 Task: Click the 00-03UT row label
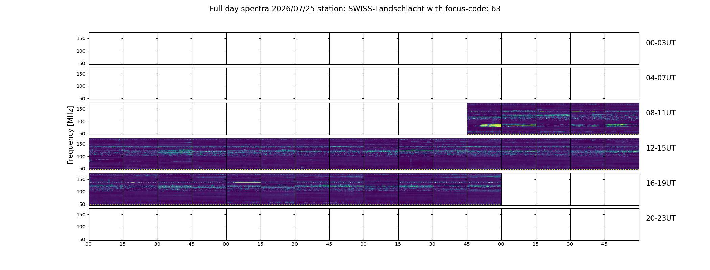[661, 43]
